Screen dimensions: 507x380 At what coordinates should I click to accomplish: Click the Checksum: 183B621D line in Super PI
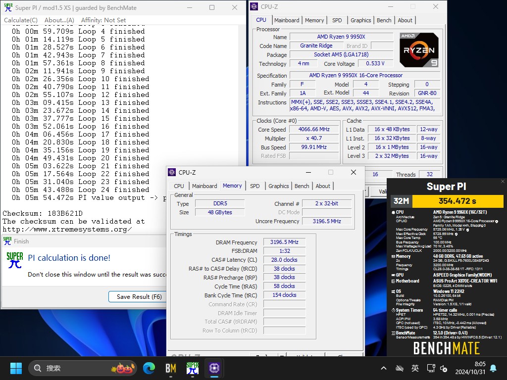pos(43,214)
